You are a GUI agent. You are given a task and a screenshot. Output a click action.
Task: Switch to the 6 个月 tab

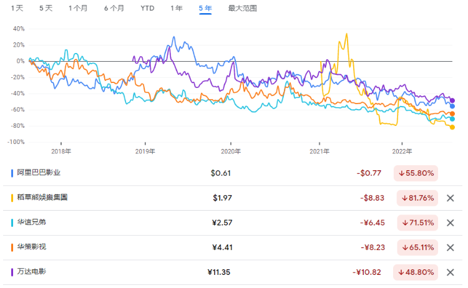pyautogui.click(x=114, y=8)
